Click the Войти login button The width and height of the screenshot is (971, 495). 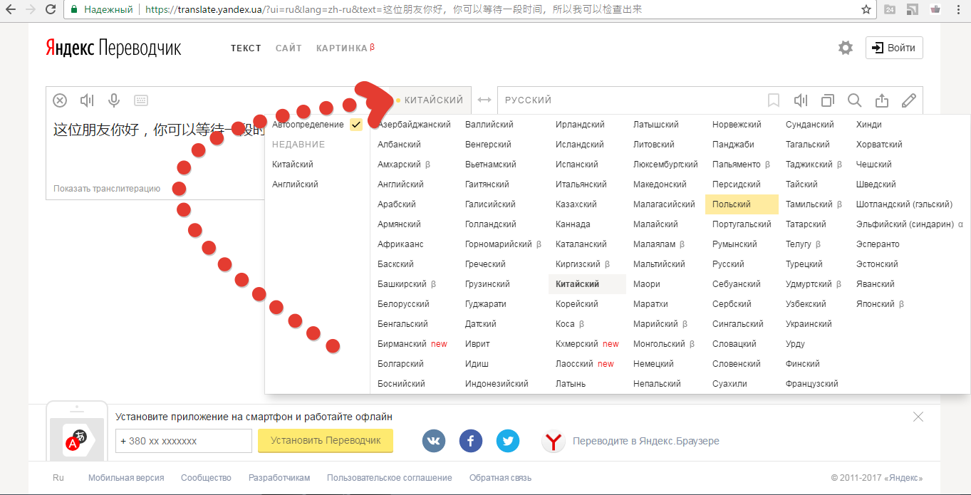[894, 48]
